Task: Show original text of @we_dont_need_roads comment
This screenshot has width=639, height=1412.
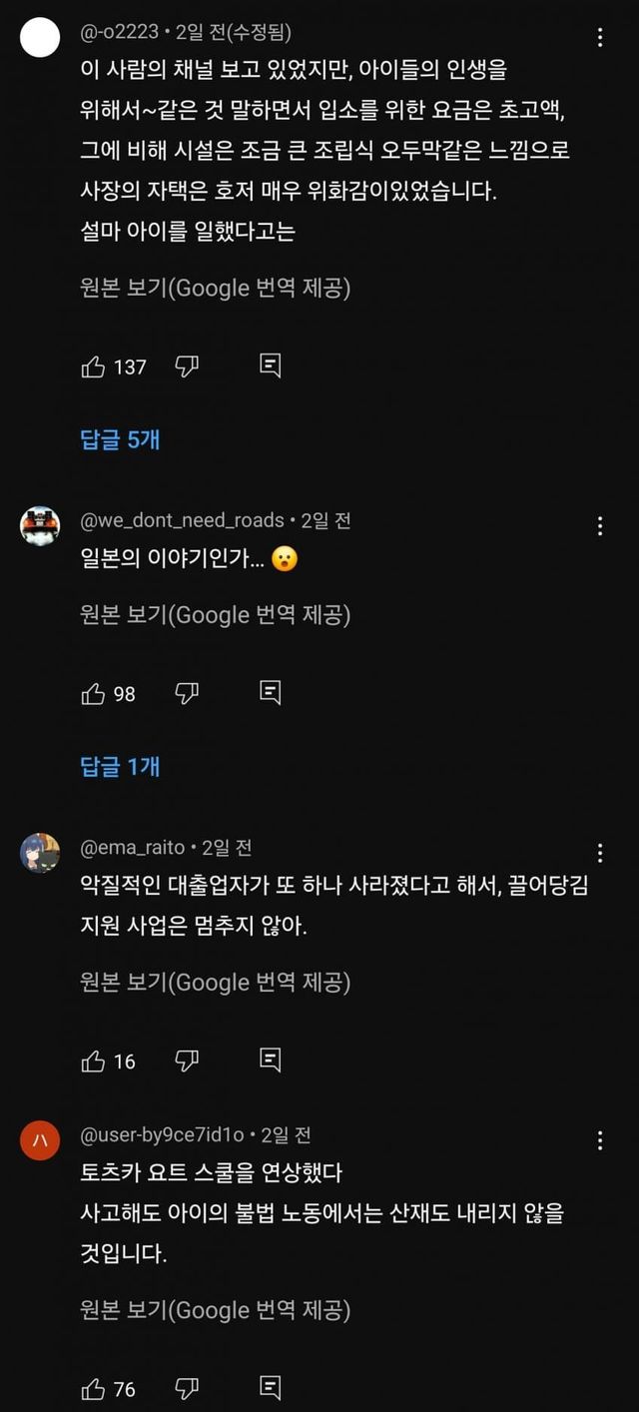Action: pos(215,615)
